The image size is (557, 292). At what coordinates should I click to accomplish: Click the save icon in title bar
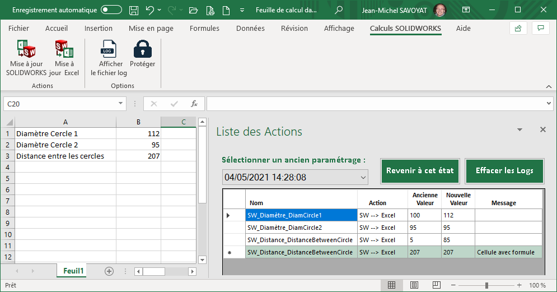(x=134, y=10)
